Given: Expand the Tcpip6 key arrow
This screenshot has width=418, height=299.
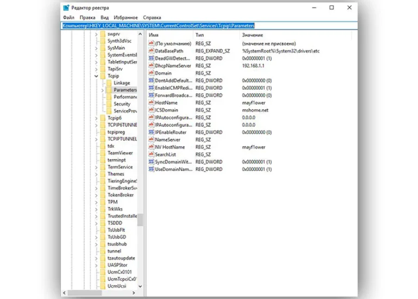Looking at the screenshot, I should 96,118.
